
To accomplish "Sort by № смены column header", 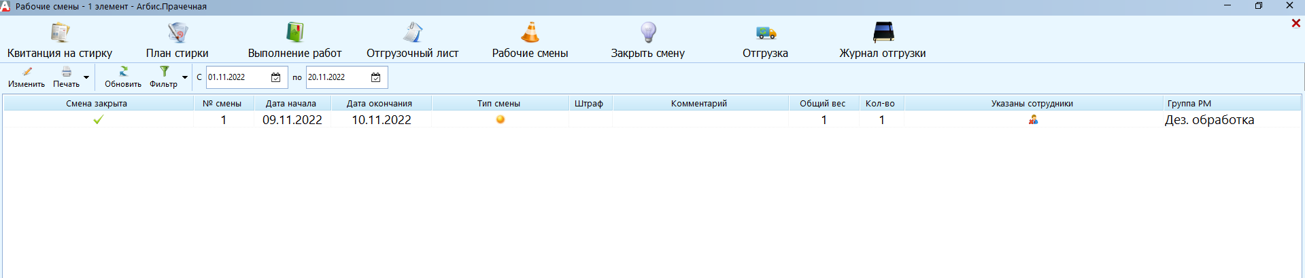I will 223,103.
